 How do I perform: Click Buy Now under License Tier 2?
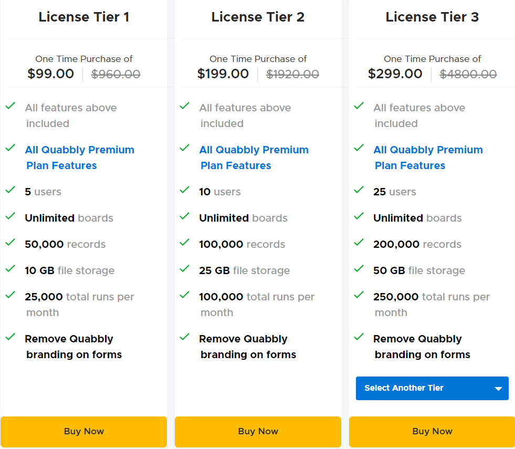click(258, 431)
